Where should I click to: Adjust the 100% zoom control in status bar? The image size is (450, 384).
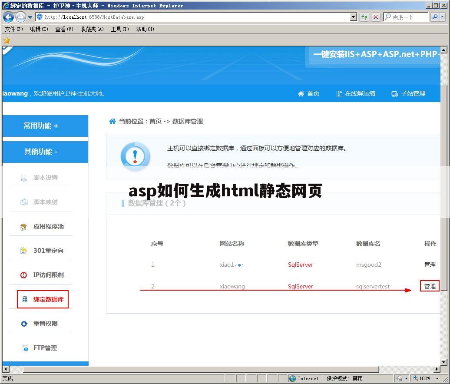click(425, 378)
